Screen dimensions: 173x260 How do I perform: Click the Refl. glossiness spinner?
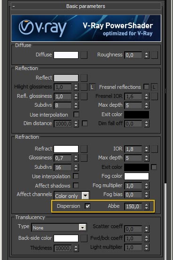tap(76, 96)
